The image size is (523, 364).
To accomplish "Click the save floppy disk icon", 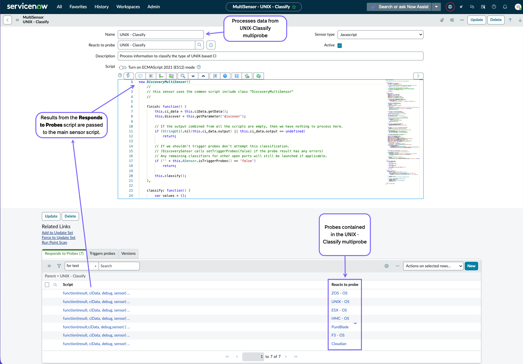I will point(237,76).
